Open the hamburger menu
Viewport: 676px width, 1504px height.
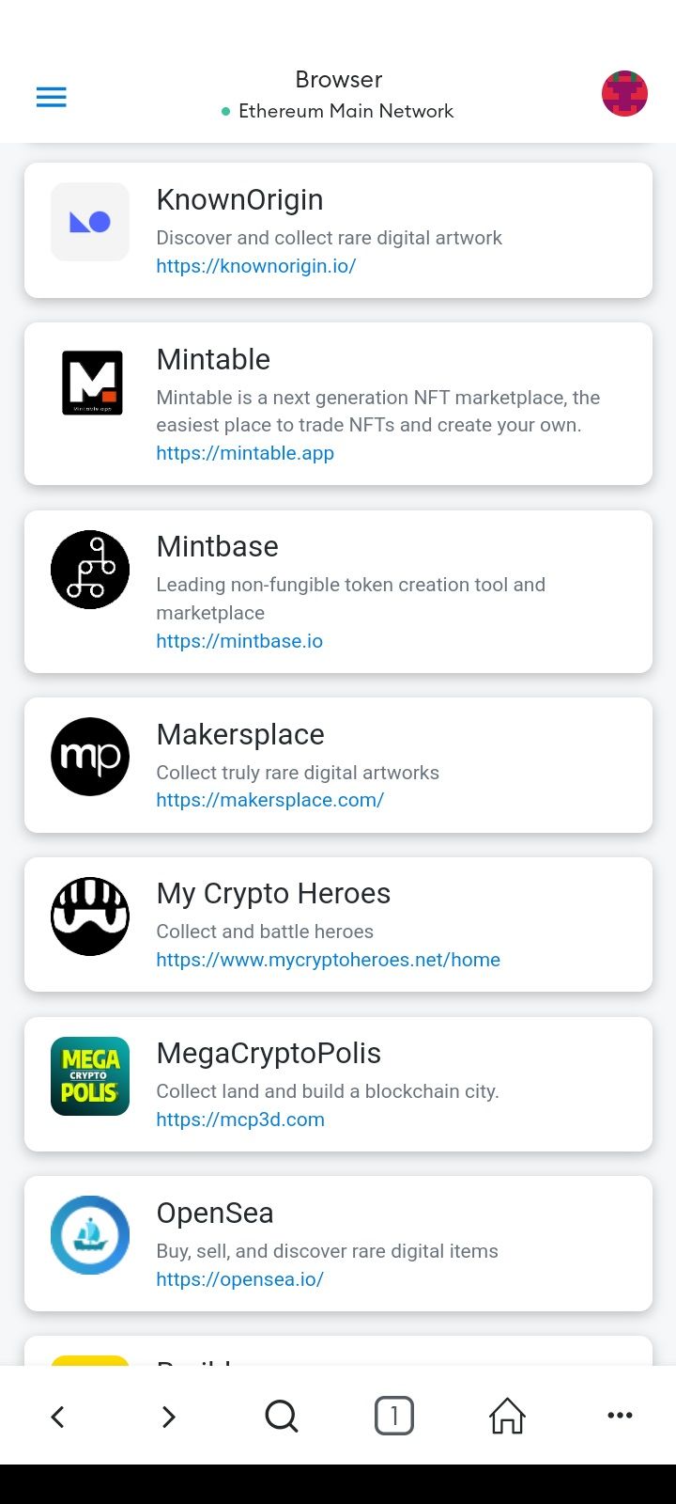51,97
